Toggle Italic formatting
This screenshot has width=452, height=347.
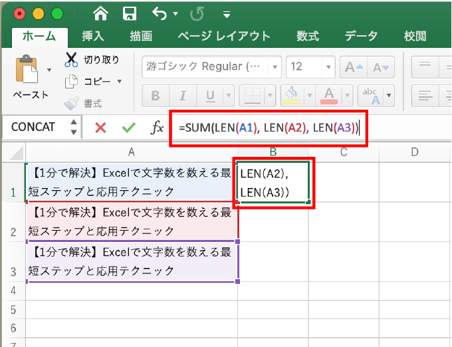tap(183, 96)
